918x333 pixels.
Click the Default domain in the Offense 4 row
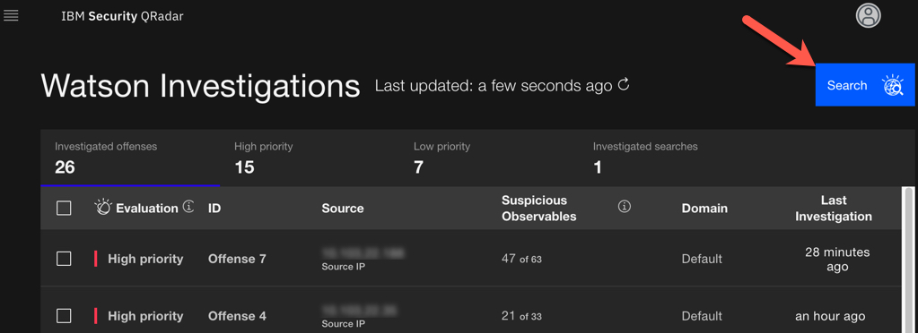click(x=702, y=316)
